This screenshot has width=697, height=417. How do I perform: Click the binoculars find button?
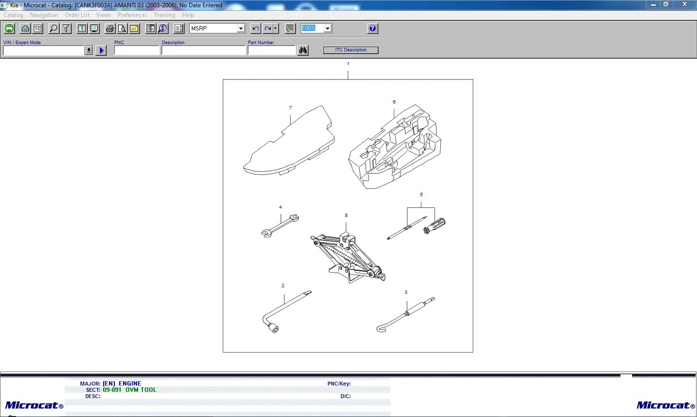pyautogui.click(x=303, y=50)
